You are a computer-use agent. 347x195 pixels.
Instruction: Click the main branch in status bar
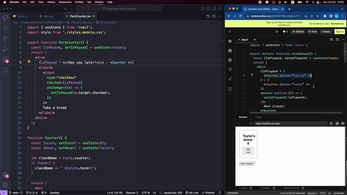[x=14, y=193]
